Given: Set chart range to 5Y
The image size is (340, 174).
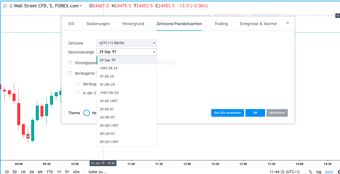Looking at the screenshot, I should 67,172.
